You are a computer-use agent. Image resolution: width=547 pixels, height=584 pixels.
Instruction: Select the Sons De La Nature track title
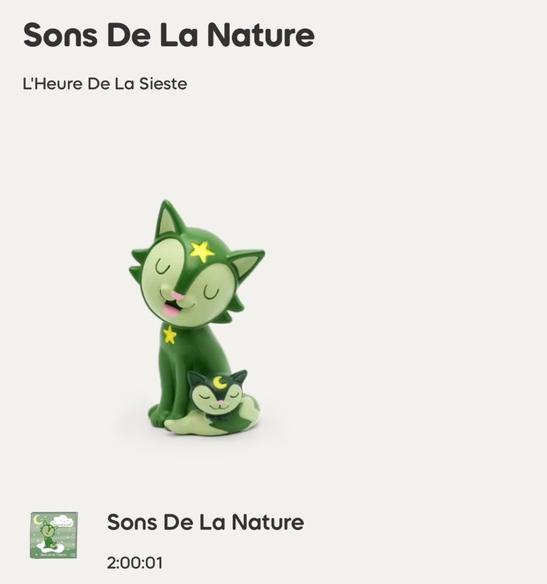(x=206, y=522)
